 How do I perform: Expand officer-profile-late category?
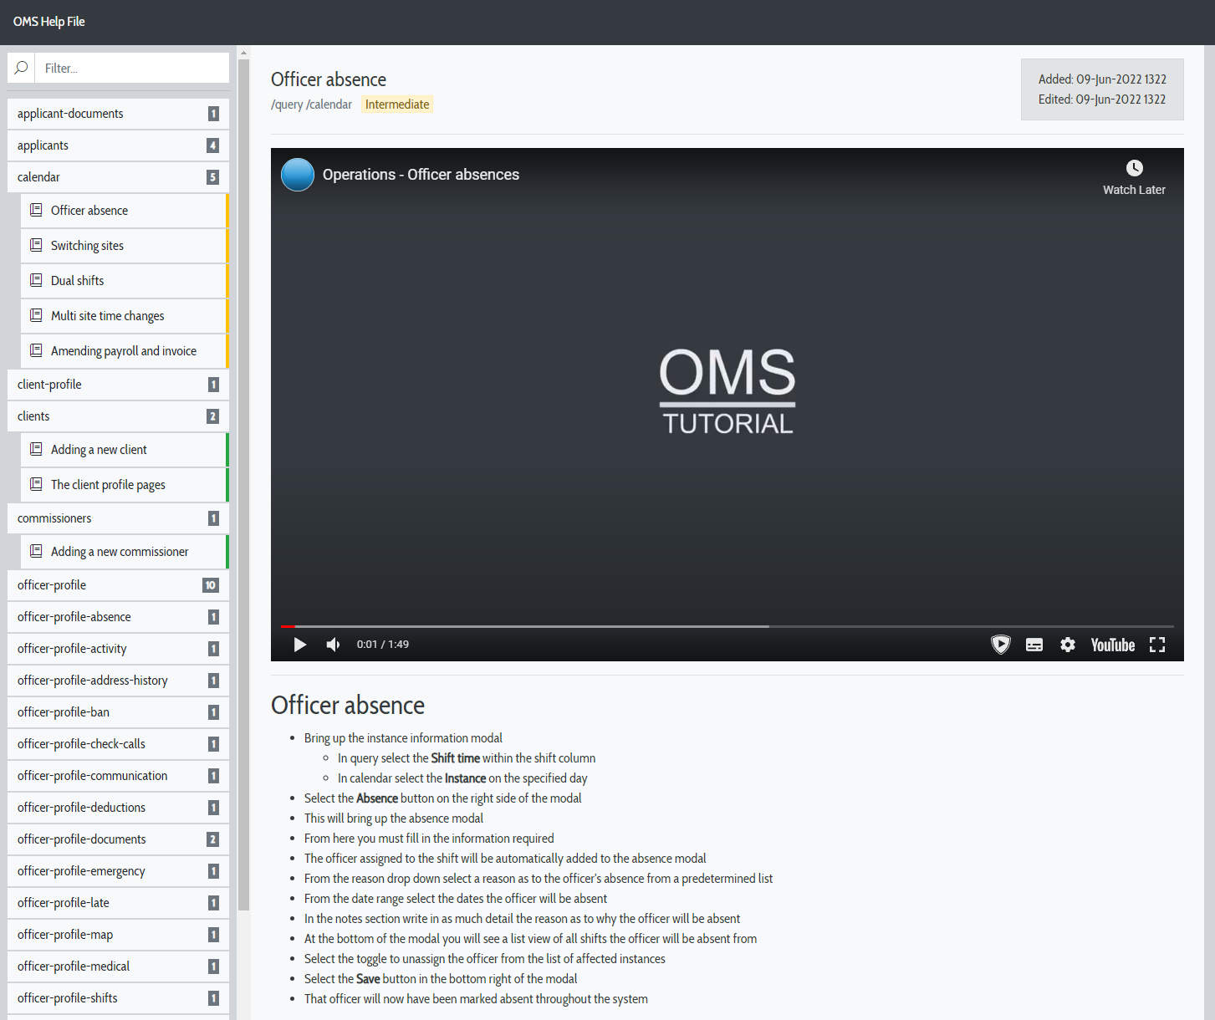pyautogui.click(x=118, y=903)
